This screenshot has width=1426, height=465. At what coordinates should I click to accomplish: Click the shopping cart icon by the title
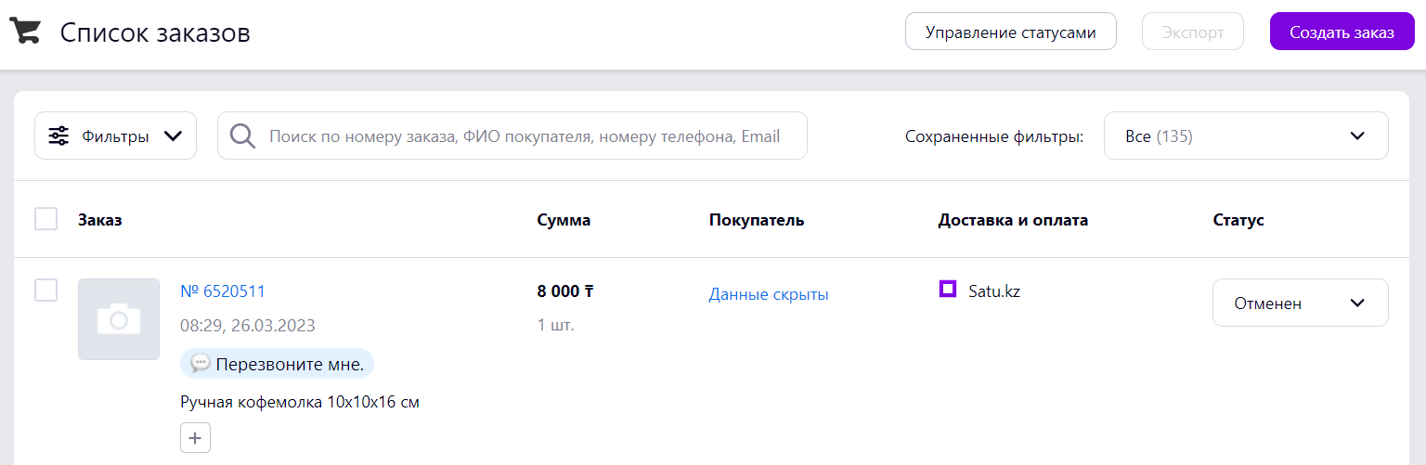click(x=25, y=32)
